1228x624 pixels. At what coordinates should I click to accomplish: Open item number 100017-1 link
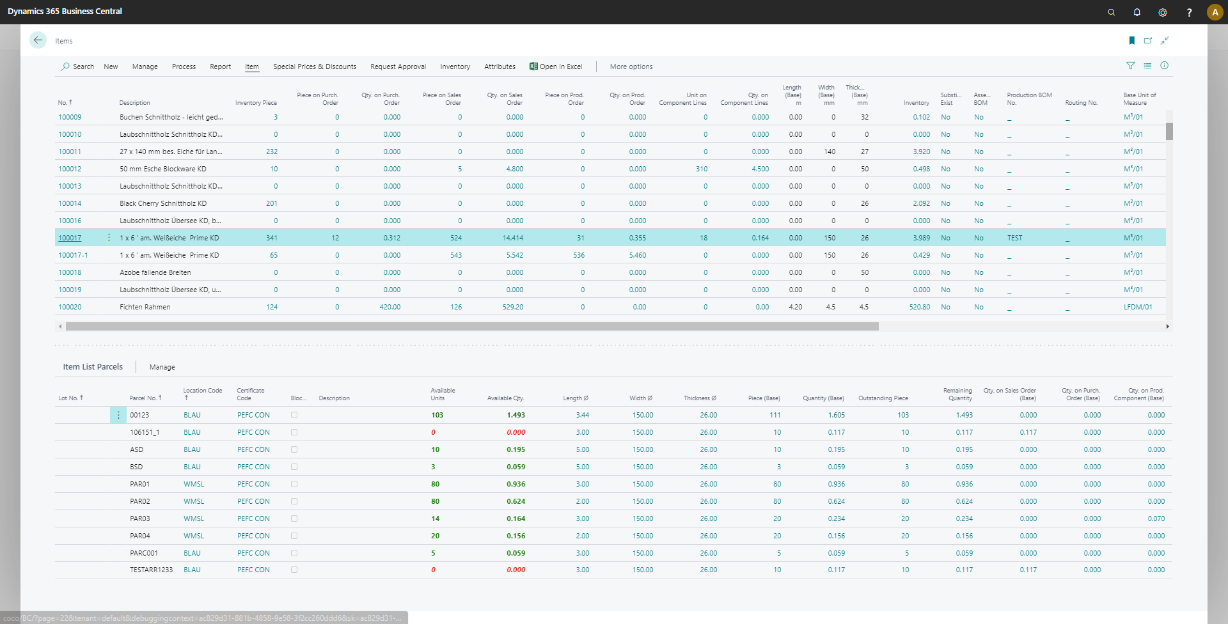tap(73, 255)
